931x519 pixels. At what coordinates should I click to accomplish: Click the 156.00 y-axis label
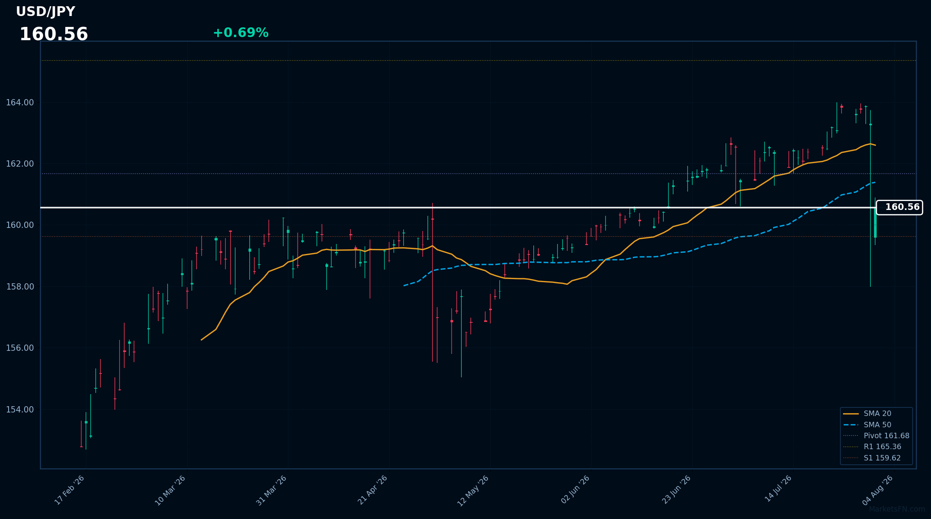point(20,348)
